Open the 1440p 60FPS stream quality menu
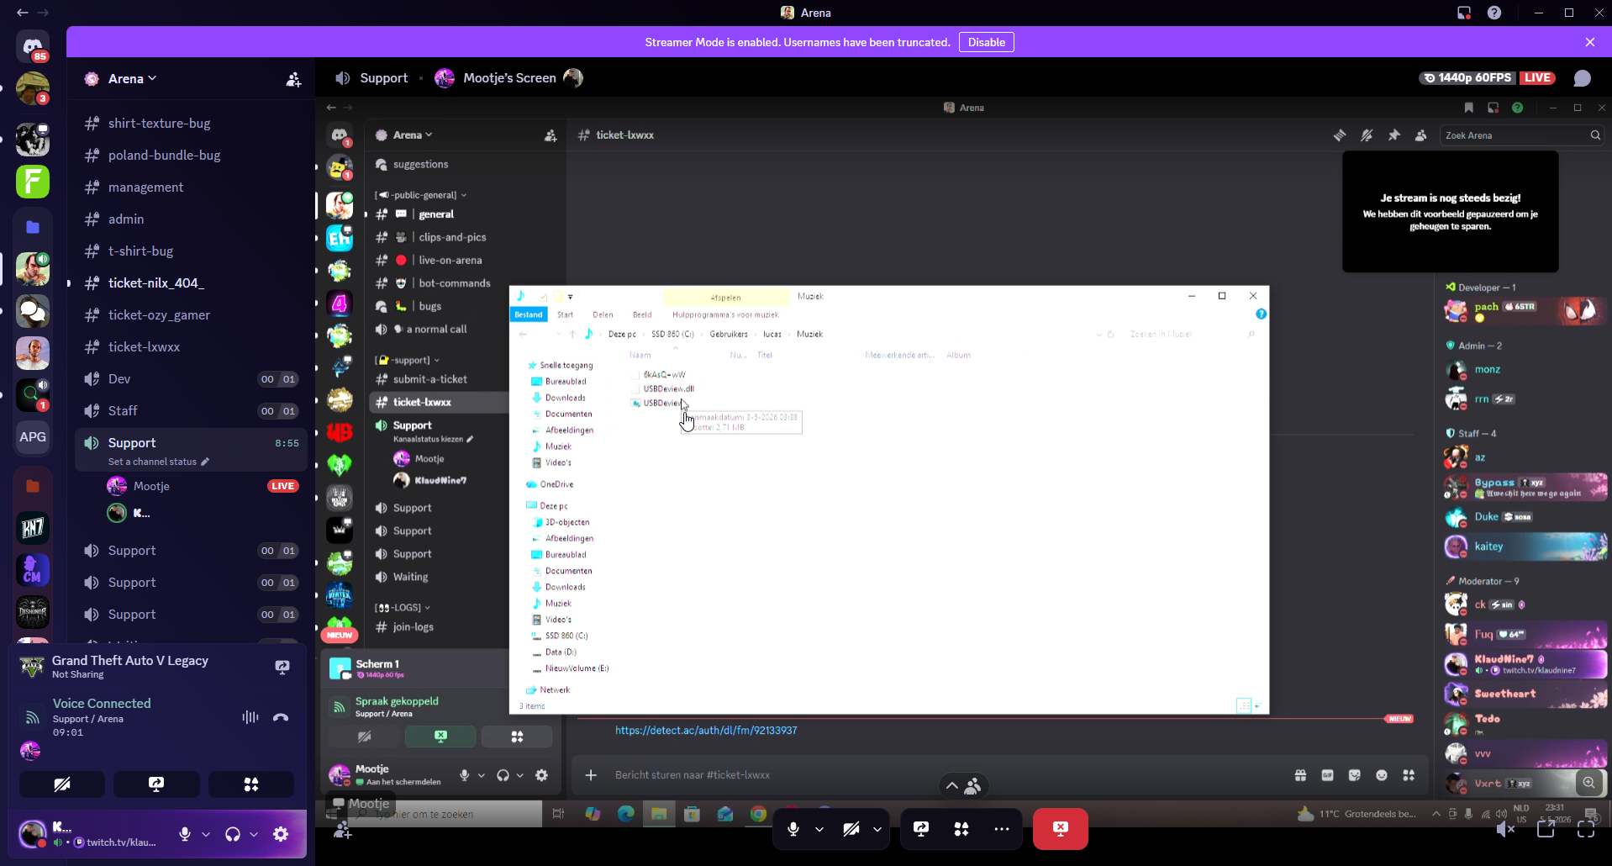 point(1467,77)
